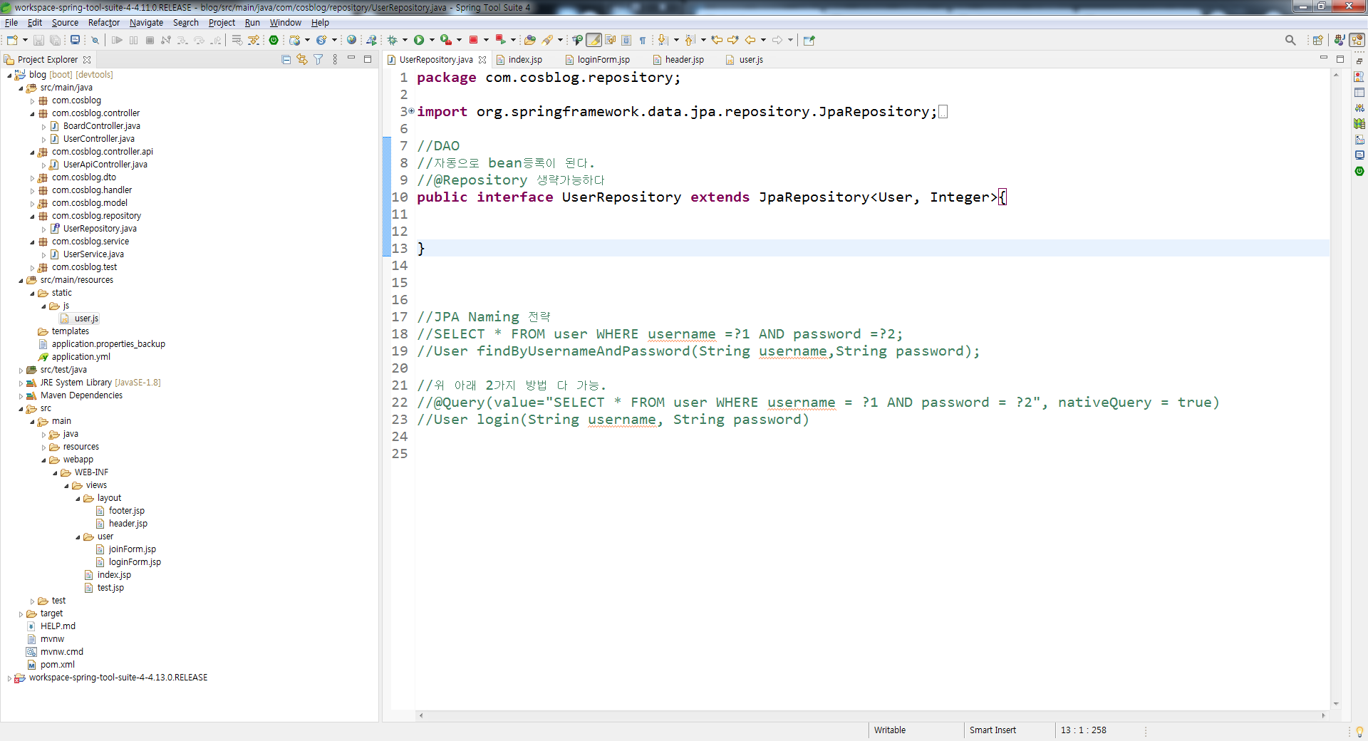
Task: Click the Next Annotation arrow icon
Action: tap(663, 41)
